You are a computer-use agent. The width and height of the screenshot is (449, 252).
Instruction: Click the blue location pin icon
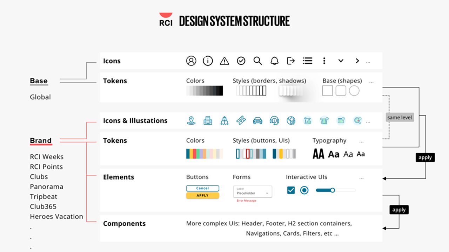[191, 121]
